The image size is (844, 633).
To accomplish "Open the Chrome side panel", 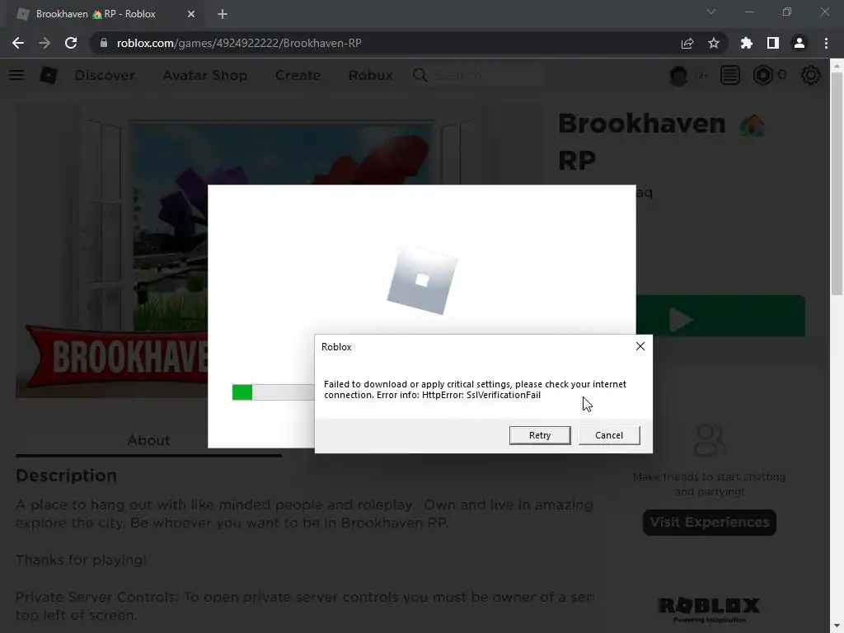I will tap(772, 43).
